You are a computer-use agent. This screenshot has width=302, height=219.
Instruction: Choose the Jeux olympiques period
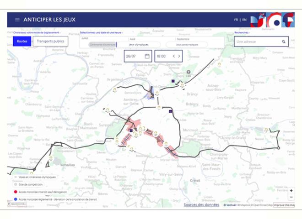[139, 45]
